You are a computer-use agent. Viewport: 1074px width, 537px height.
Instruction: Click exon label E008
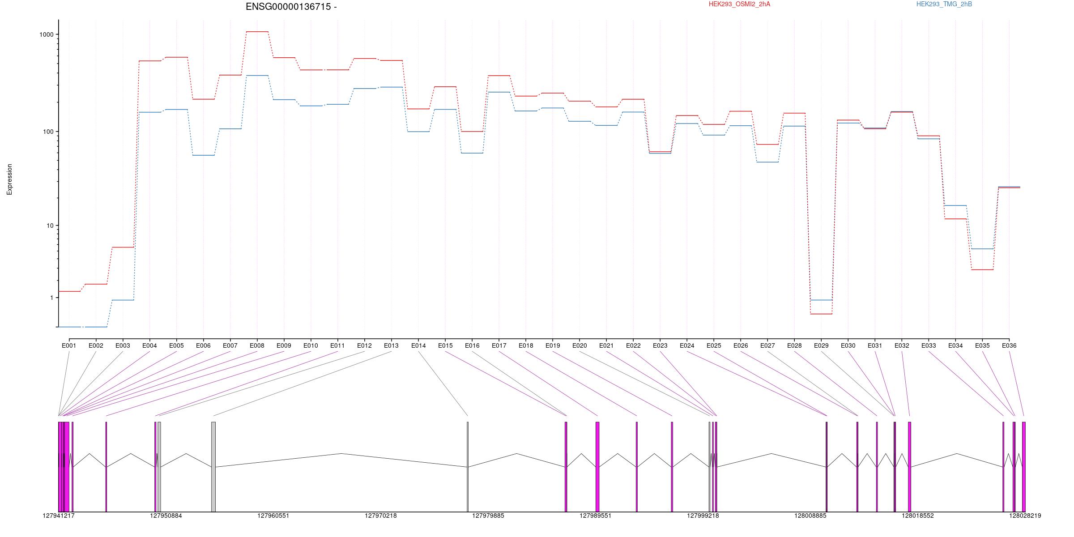[x=257, y=345]
